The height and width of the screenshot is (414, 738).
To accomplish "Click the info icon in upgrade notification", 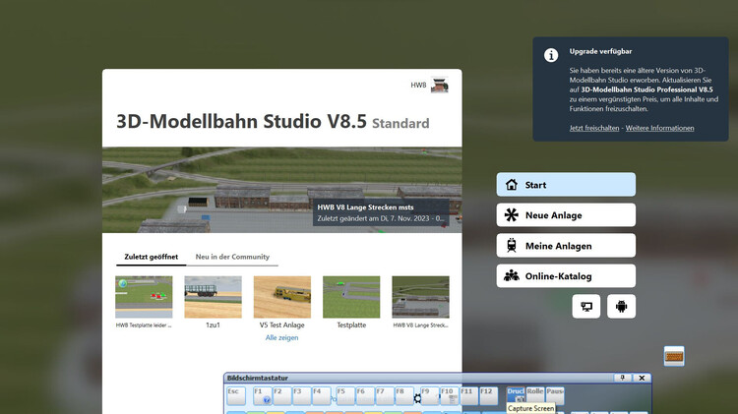I will (552, 56).
